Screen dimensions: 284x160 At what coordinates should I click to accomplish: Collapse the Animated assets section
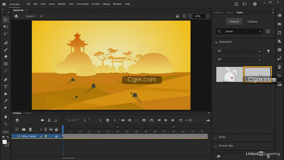(x=216, y=42)
